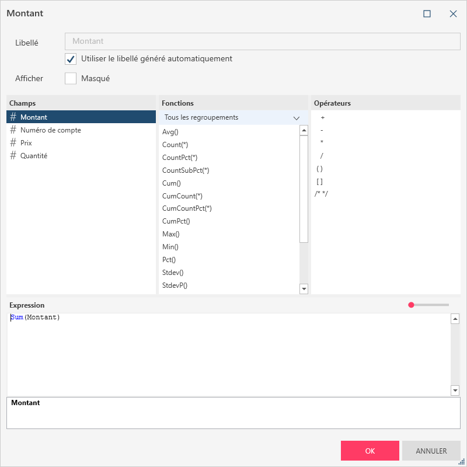Image resolution: width=467 pixels, height=467 pixels.
Task: Insert the comment operator /* */
Action: pos(321,194)
